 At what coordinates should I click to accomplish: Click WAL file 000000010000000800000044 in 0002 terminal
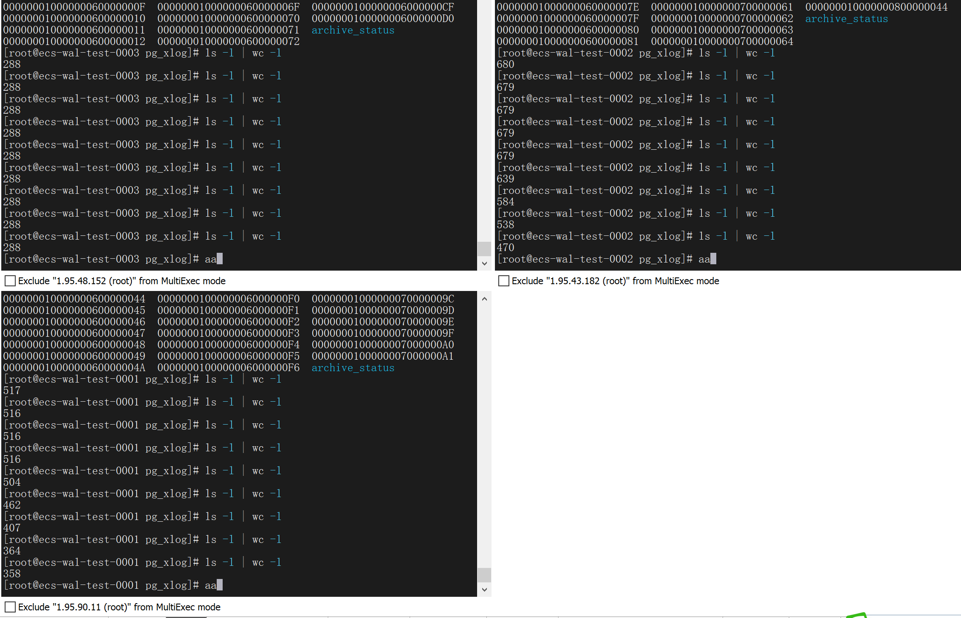876,7
